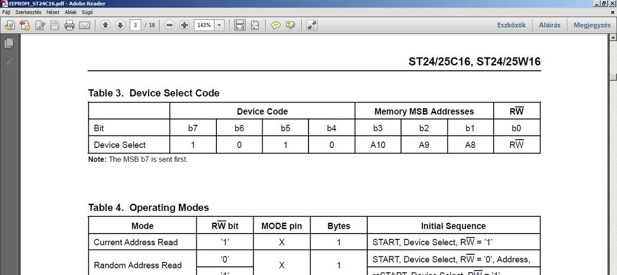Image resolution: width=617 pixels, height=275 pixels.
Task: Click the 'b3' cell in Bit row
Action: coord(378,128)
